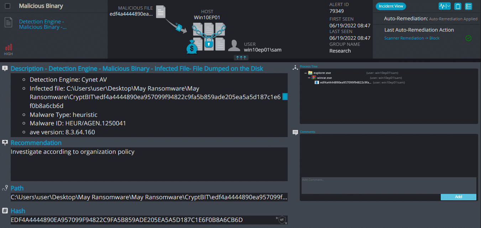Tick the Malicious Binary alert checkbox

click(x=7, y=6)
